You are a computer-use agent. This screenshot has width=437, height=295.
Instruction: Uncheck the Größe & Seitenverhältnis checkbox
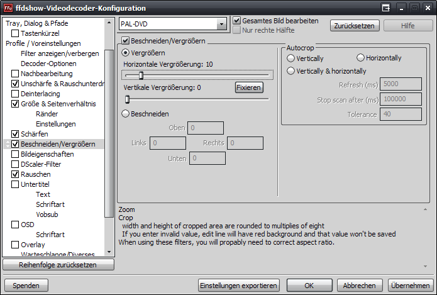15,104
